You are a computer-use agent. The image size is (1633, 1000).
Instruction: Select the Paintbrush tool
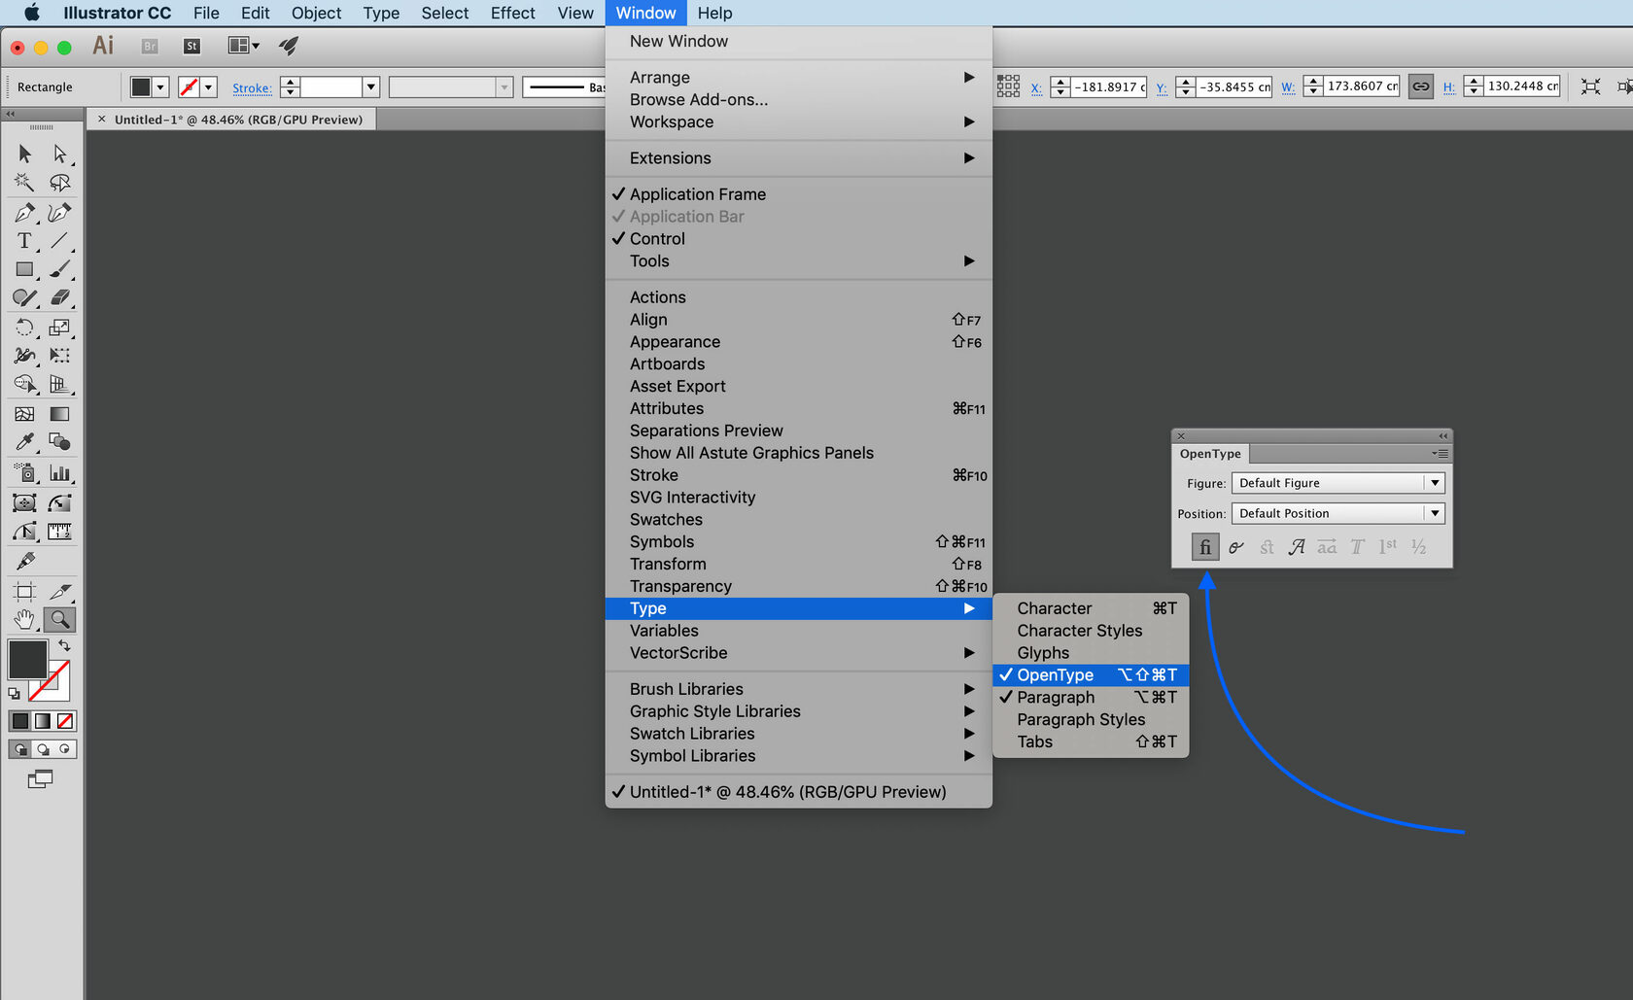60,269
